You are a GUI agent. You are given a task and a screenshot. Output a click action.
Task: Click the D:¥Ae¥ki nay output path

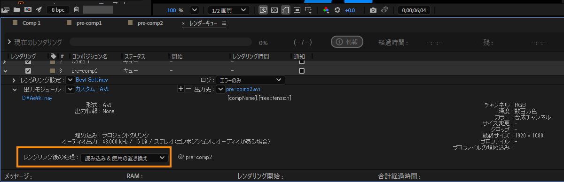coord(37,98)
